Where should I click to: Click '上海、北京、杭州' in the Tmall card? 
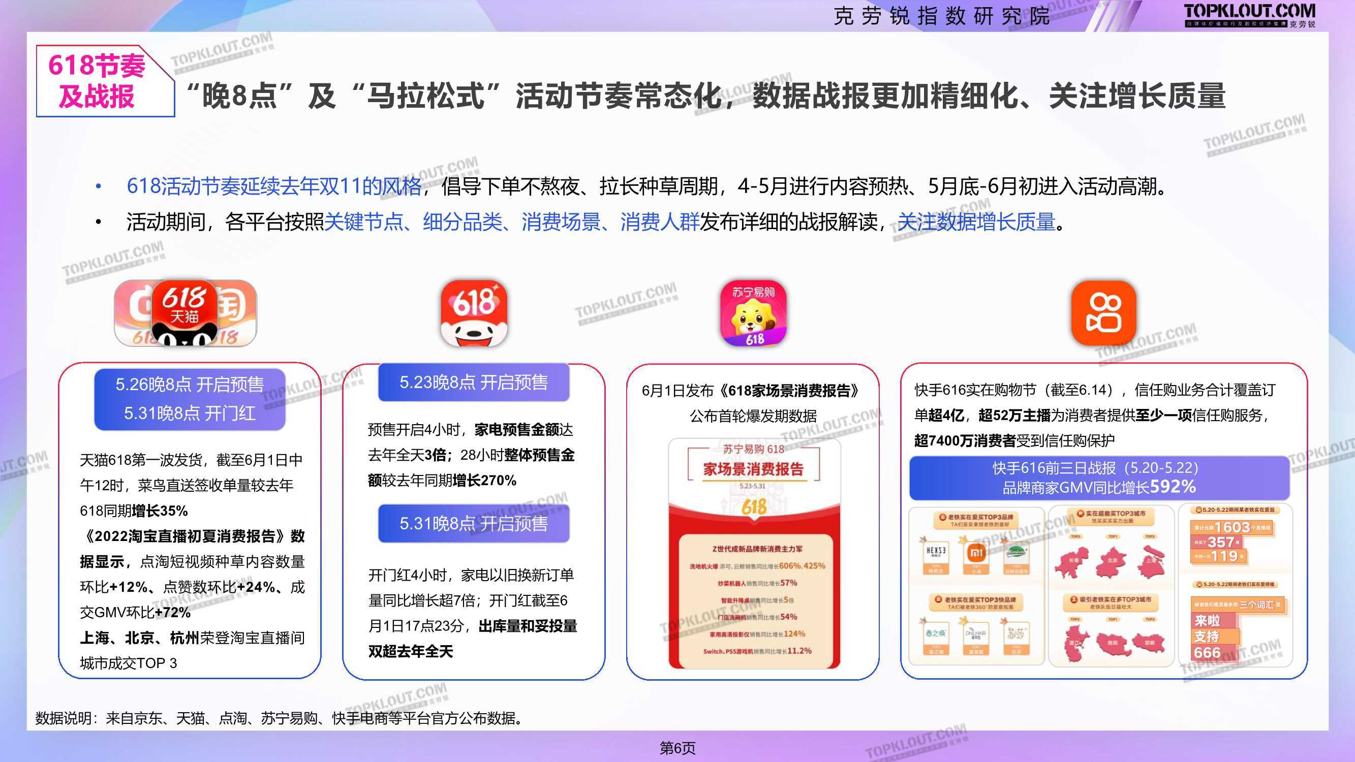point(139,638)
